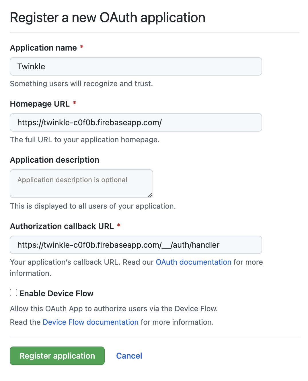Click the red asterisk beside Application name
Image resolution: width=308 pixels, height=381 pixels.
[x=82, y=47]
